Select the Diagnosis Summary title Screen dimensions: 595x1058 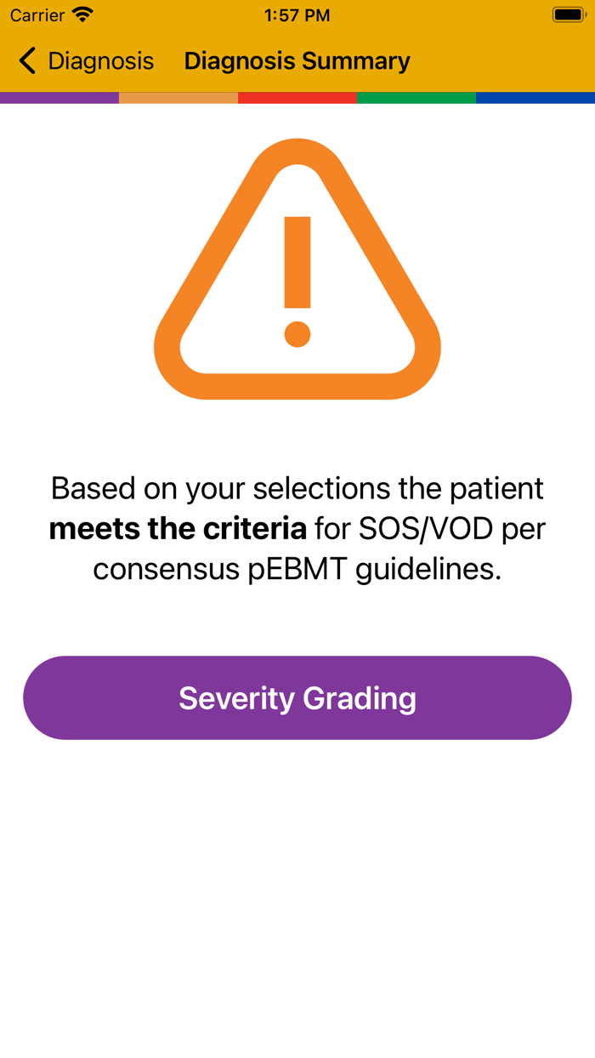pyautogui.click(x=297, y=60)
